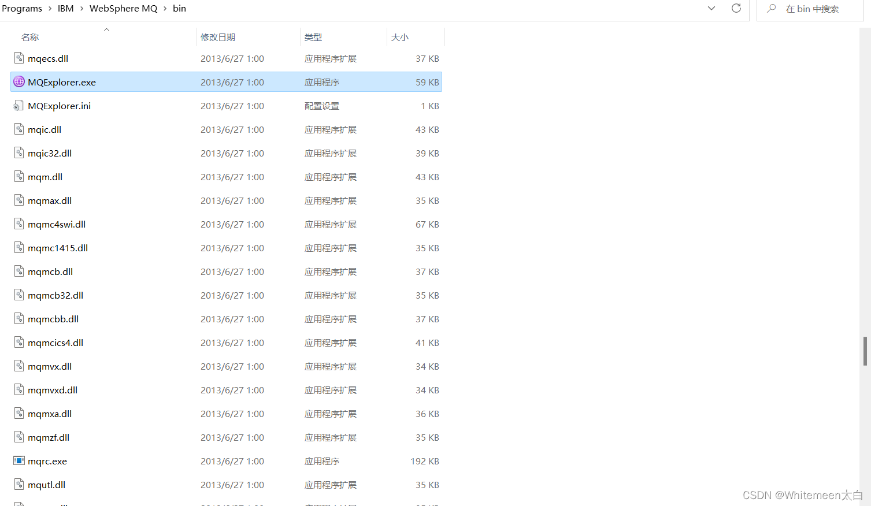Sort by 类型 column header
This screenshot has width=871, height=506.
[313, 37]
